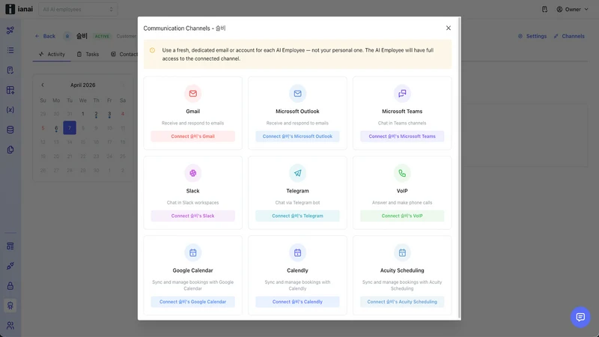Expand the Owner account menu

(572, 9)
